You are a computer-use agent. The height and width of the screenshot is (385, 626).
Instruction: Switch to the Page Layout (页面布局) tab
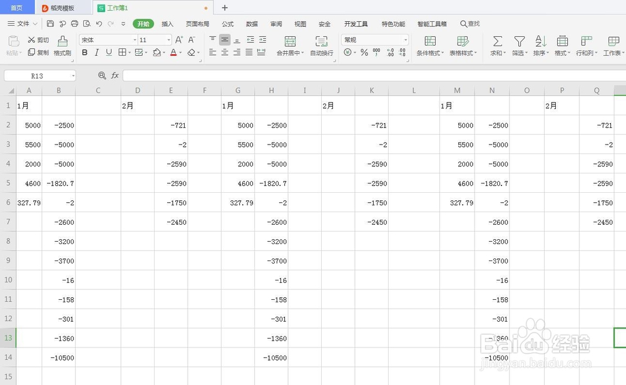coord(198,24)
